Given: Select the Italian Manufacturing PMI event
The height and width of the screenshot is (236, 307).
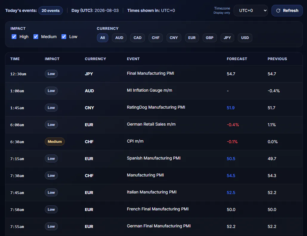Looking at the screenshot, I should [152, 192].
